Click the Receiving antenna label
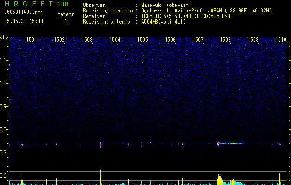The width and height of the screenshot is (291, 185). (106, 22)
